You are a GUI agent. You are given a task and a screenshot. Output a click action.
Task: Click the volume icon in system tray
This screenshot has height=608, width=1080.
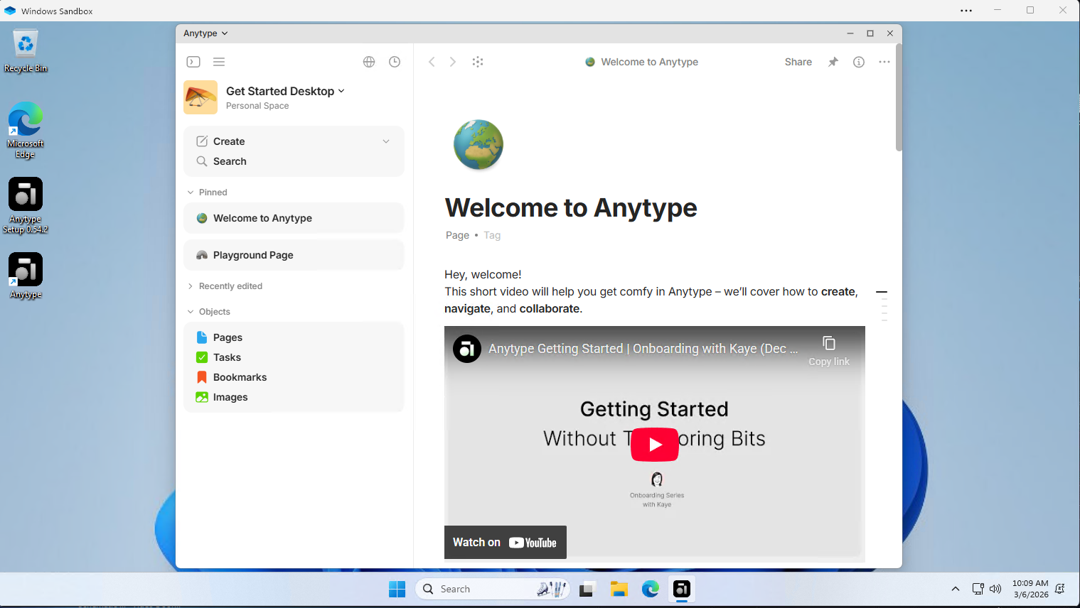tap(995, 589)
